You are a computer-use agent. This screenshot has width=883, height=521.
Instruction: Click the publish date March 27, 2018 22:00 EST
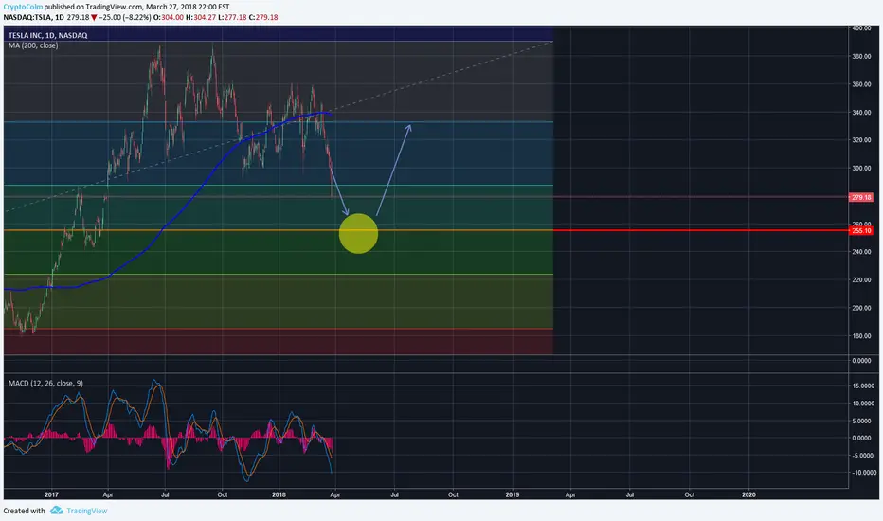[189, 7]
